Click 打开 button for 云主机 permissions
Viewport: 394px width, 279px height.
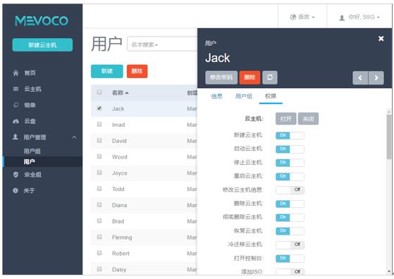[x=286, y=119]
